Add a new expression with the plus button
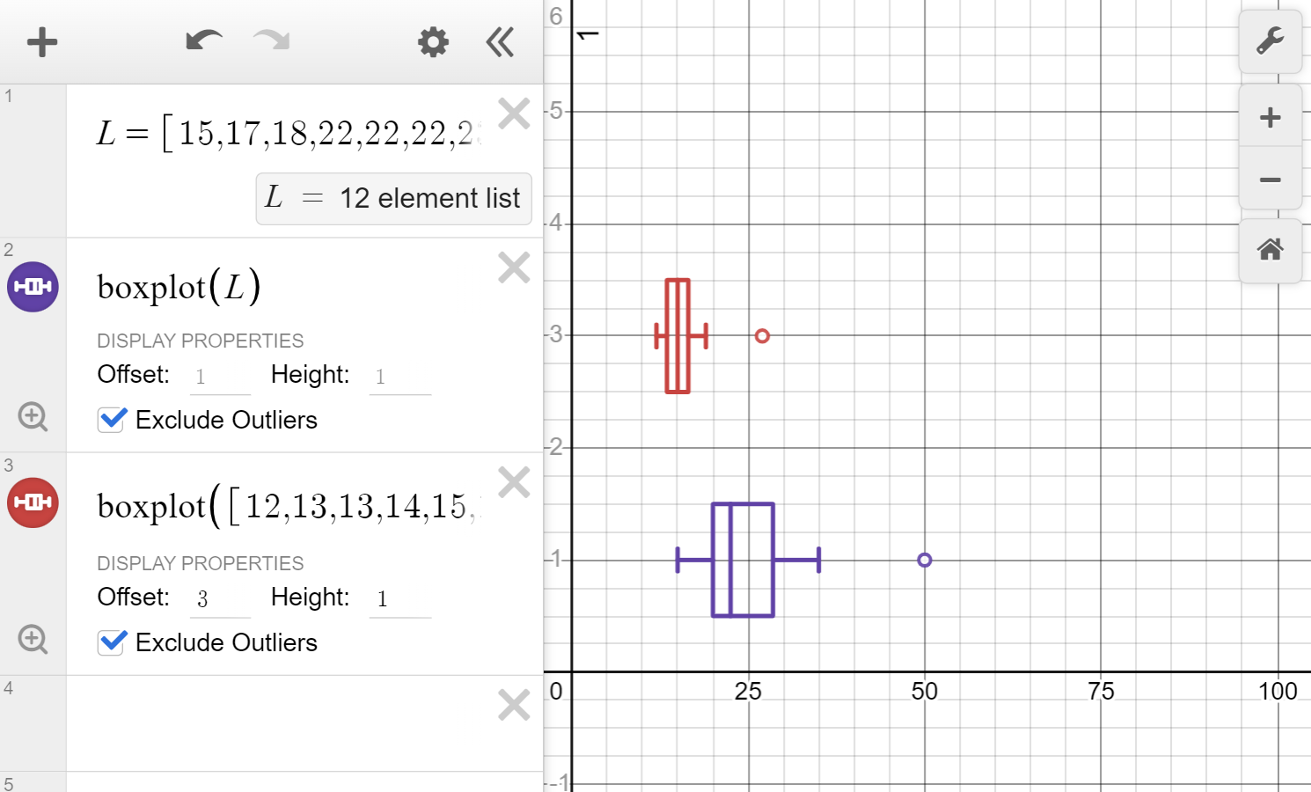The height and width of the screenshot is (792, 1311). 41,41
